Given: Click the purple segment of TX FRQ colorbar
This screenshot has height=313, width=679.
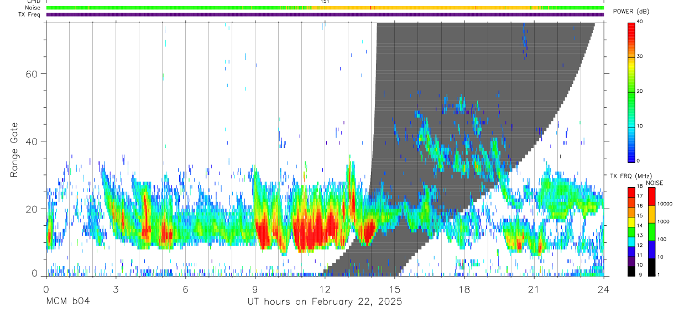Looking at the screenshot, I should (631, 261).
